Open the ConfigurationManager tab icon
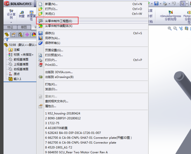This screenshot has height=154, width=191. click(x=20, y=35)
